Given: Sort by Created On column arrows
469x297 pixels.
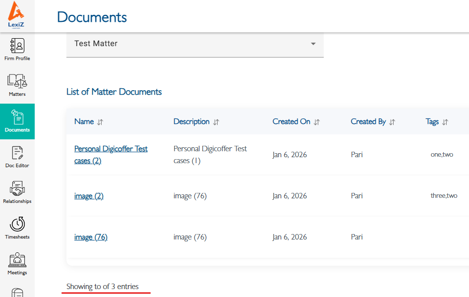Looking at the screenshot, I should (317, 122).
